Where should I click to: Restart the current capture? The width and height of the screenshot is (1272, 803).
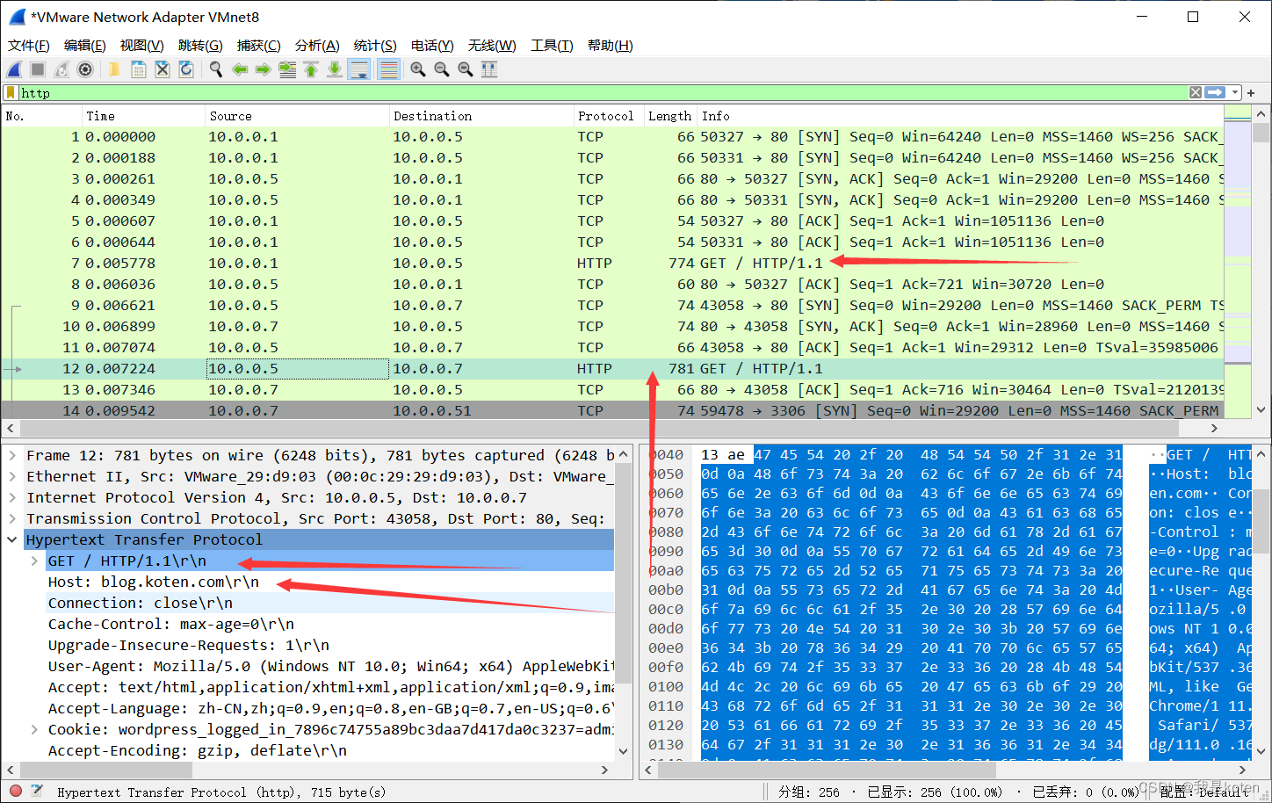61,69
